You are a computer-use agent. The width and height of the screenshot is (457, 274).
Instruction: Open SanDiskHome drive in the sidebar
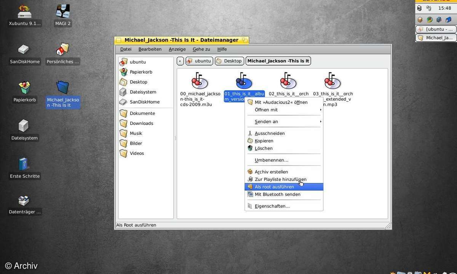(146, 102)
